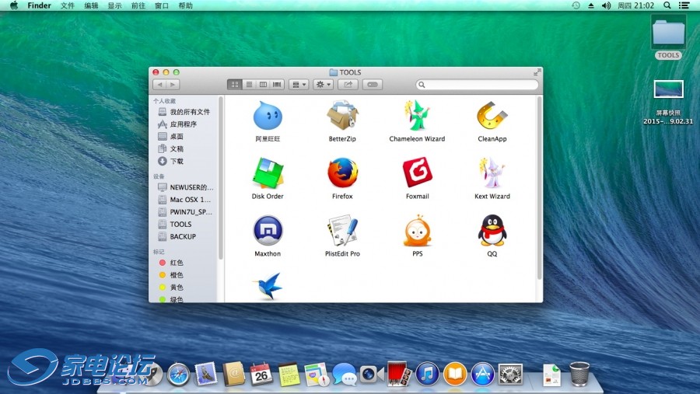This screenshot has height=394, width=700.
Task: Select the BetterZip app icon
Action: pos(342,116)
